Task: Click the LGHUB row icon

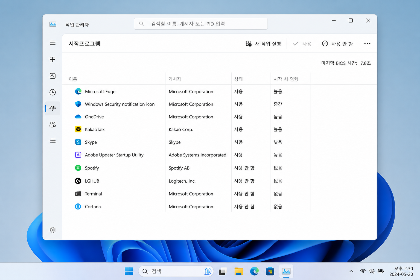Action: point(78,181)
